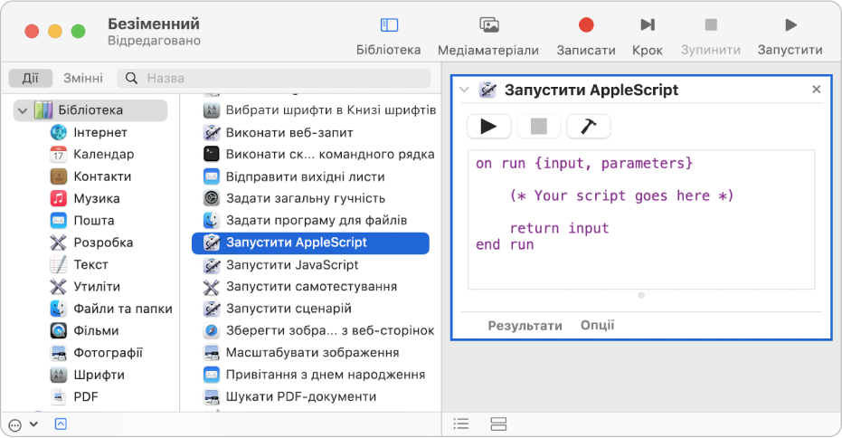Collapse the Запустити AppleScript action chevron
This screenshot has width=842, height=438.
pyautogui.click(x=464, y=90)
